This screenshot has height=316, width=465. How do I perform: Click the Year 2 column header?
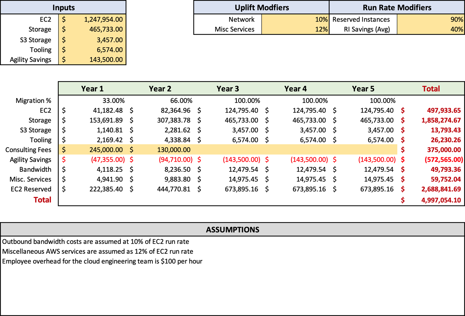[x=160, y=89]
